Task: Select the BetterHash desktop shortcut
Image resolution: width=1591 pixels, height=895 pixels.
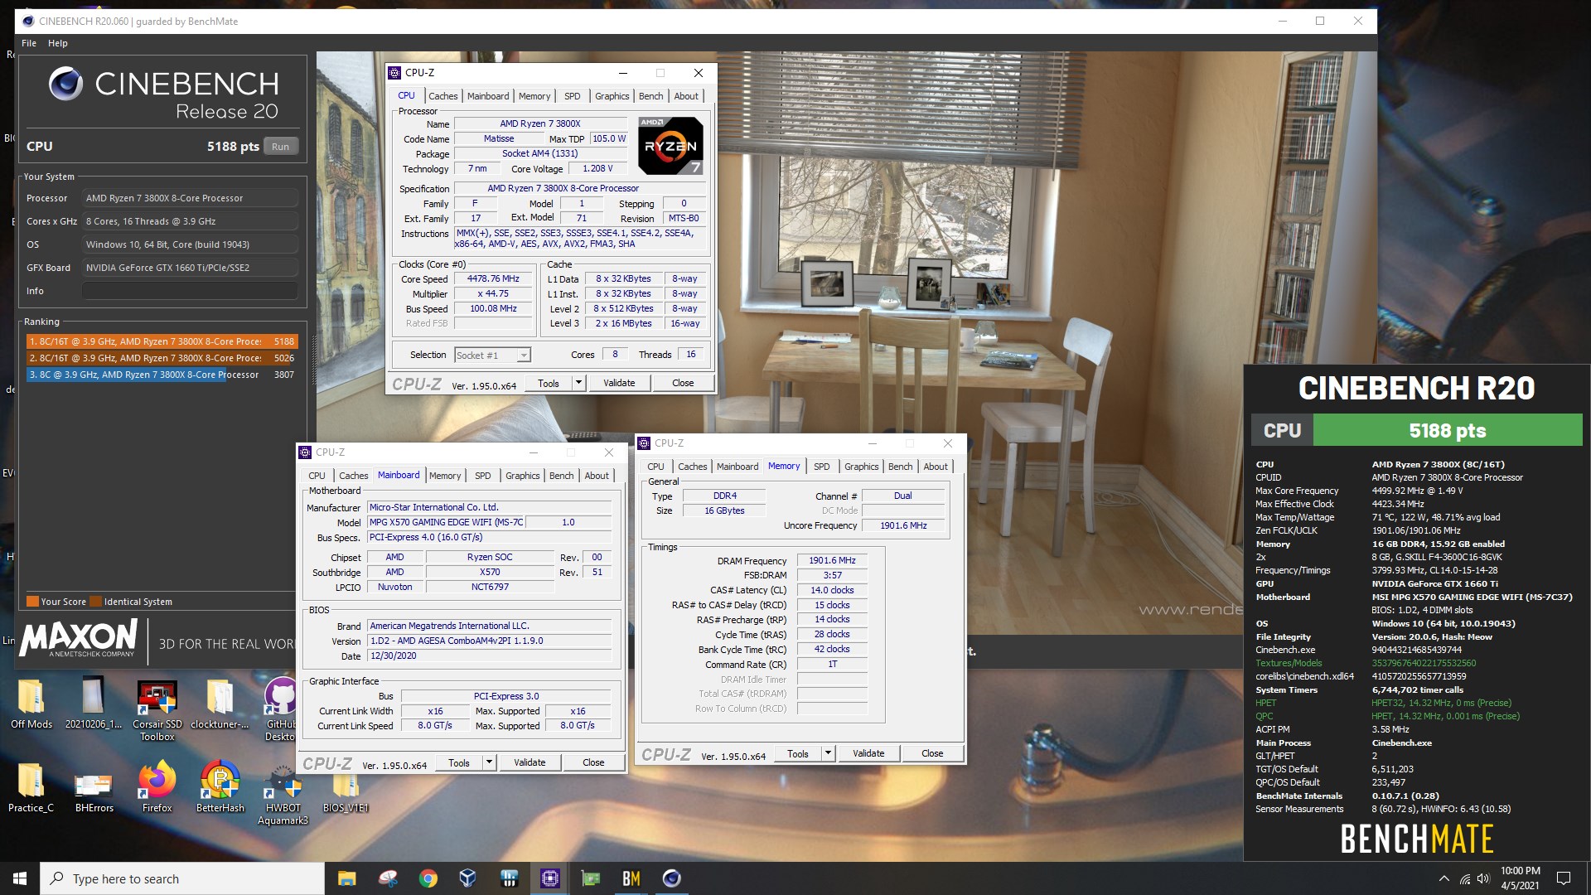Action: 220,787
